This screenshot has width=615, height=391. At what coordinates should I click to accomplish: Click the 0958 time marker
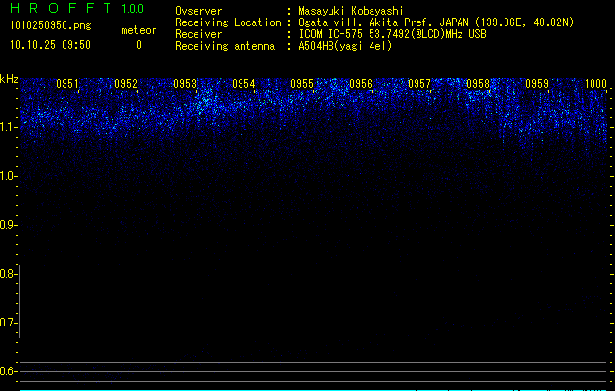pos(478,84)
